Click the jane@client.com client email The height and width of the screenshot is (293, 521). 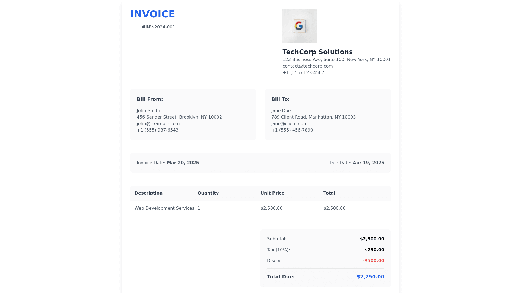pos(289,124)
